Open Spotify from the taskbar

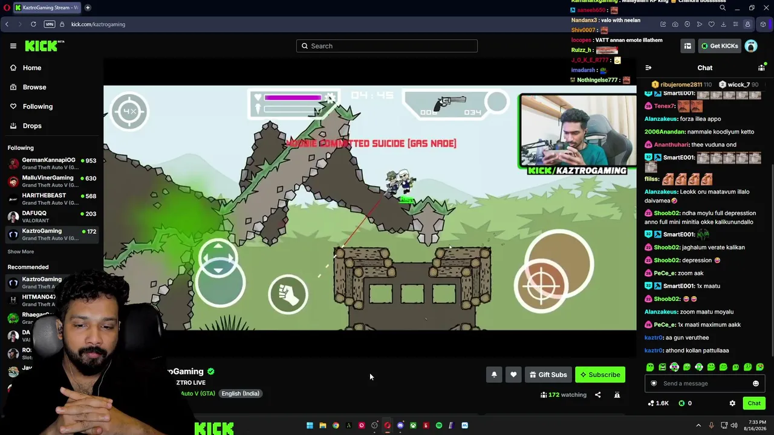coord(439,425)
